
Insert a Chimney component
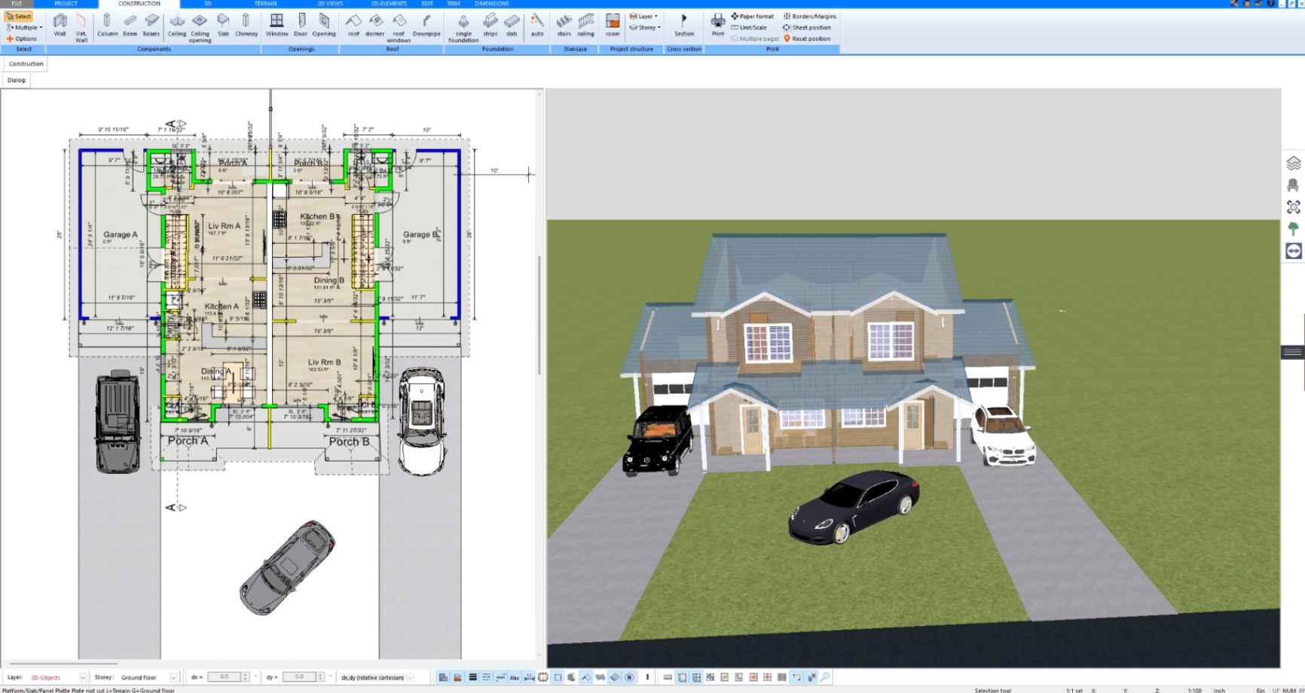(246, 25)
